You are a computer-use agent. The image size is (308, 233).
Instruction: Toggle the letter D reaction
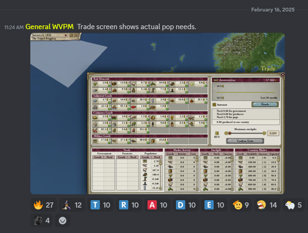[186, 205]
